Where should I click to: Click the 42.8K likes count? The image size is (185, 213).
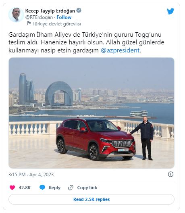[25, 188]
